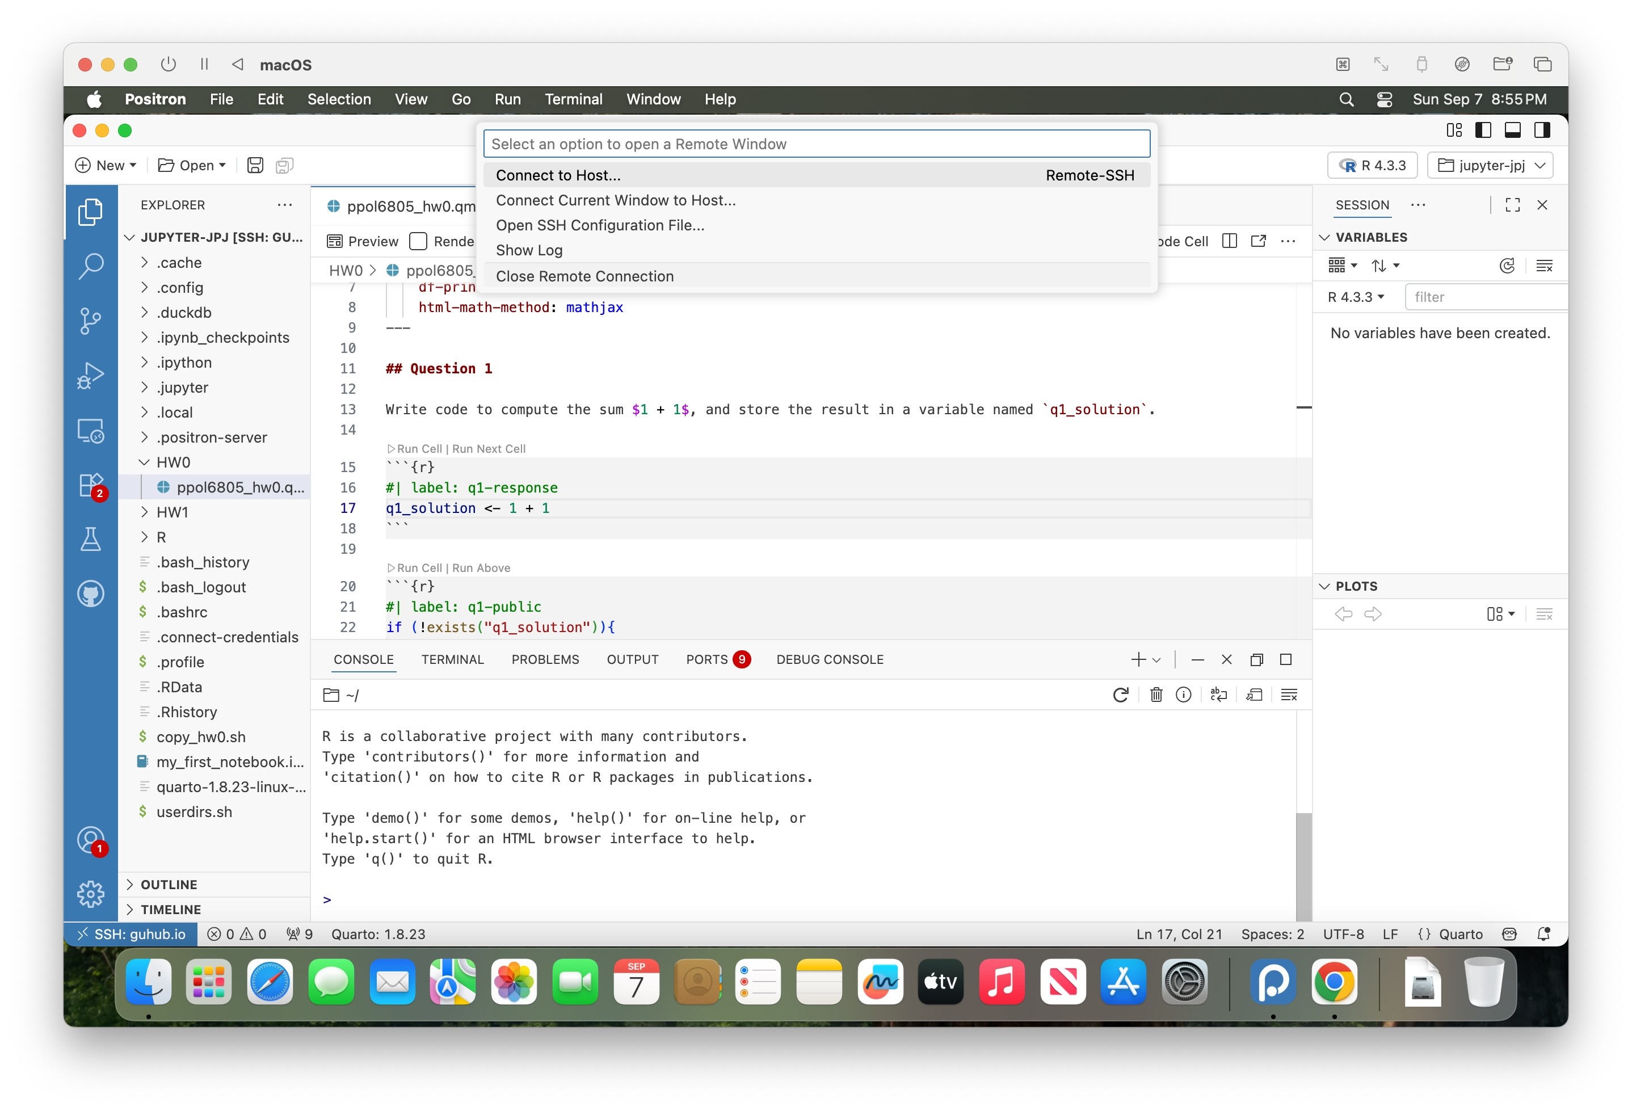The width and height of the screenshot is (1632, 1111).
Task: Choose Show Log option
Action: [816, 250]
